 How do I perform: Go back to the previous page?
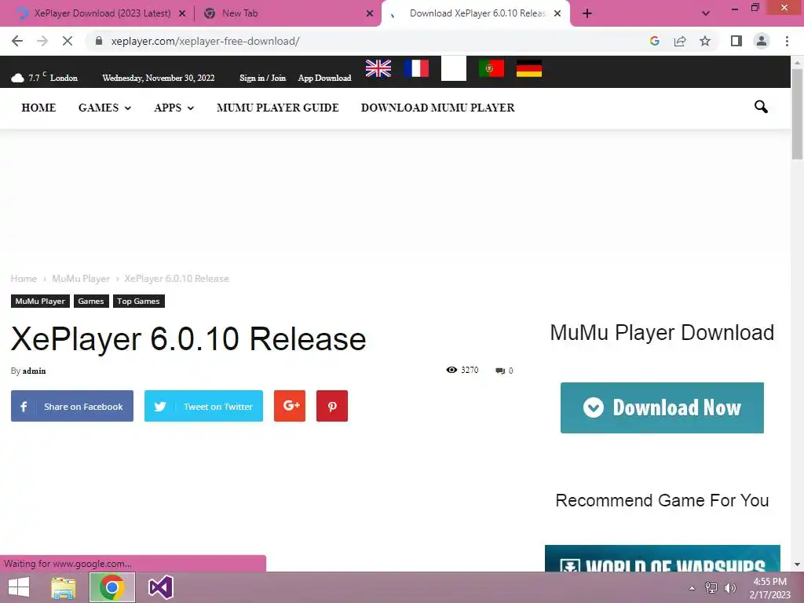(17, 41)
